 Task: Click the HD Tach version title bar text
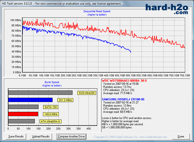point(62,4)
